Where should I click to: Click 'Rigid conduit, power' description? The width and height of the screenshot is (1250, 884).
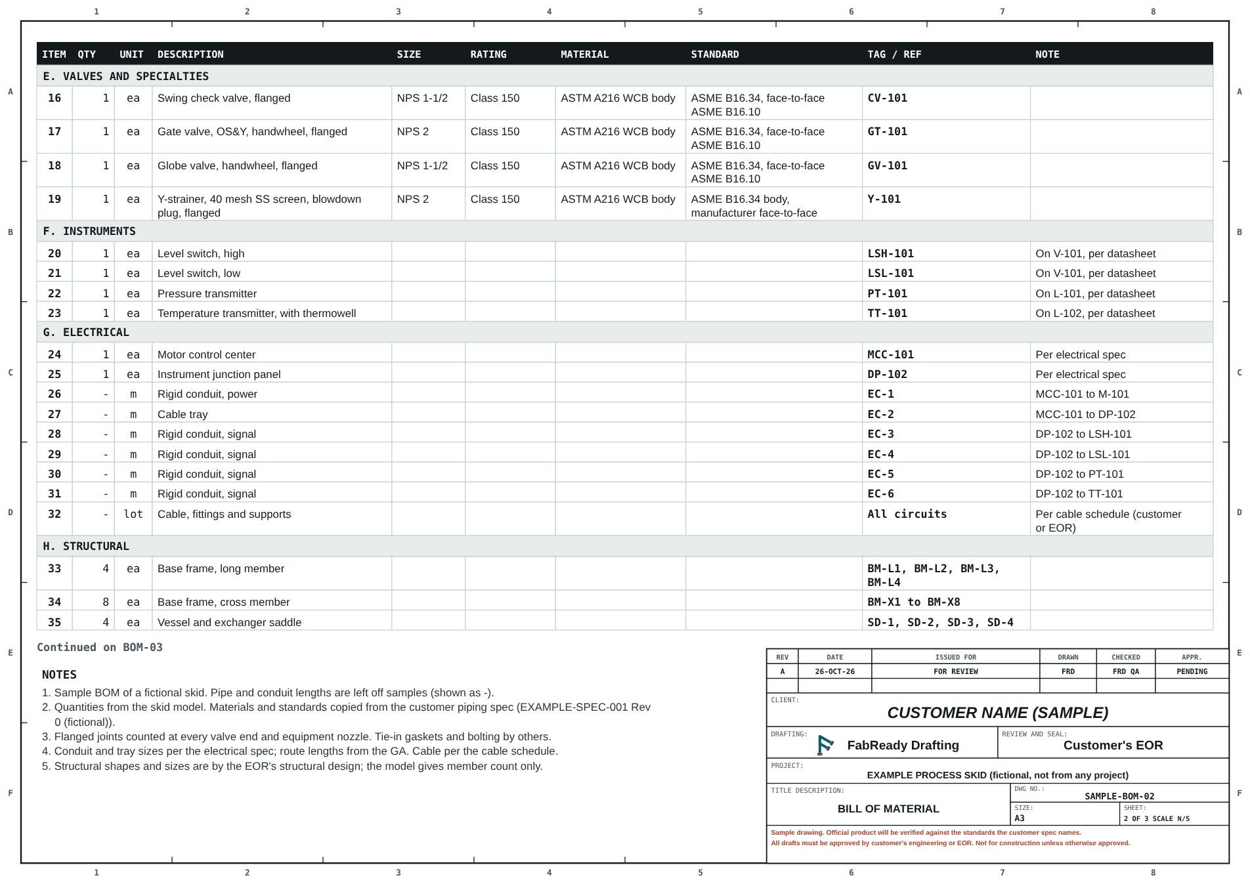pos(207,394)
